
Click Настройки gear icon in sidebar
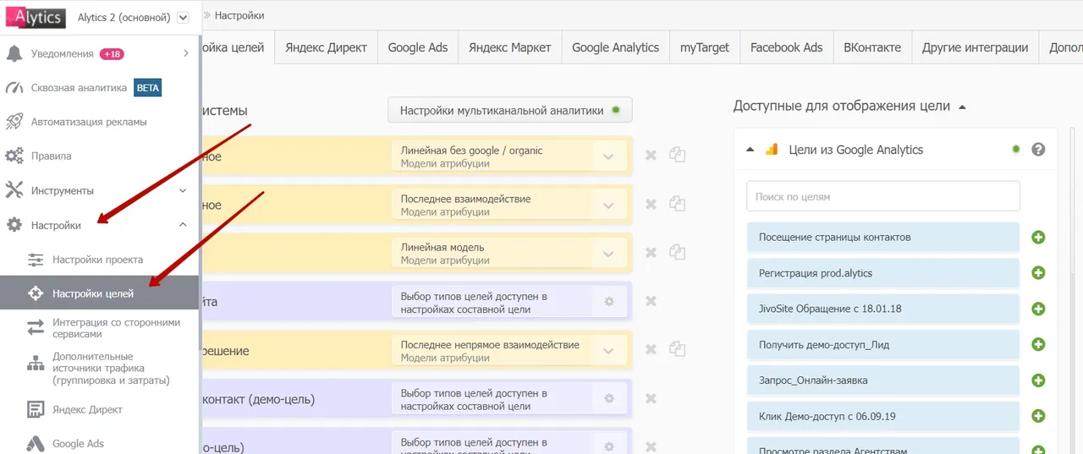tap(14, 225)
